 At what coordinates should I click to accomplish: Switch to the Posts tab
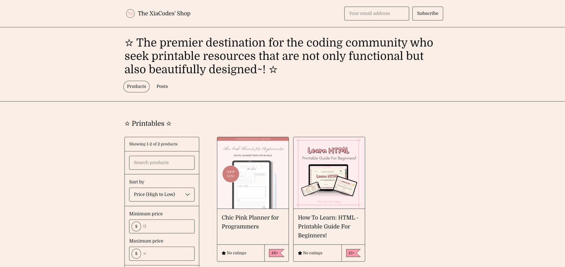162,87
